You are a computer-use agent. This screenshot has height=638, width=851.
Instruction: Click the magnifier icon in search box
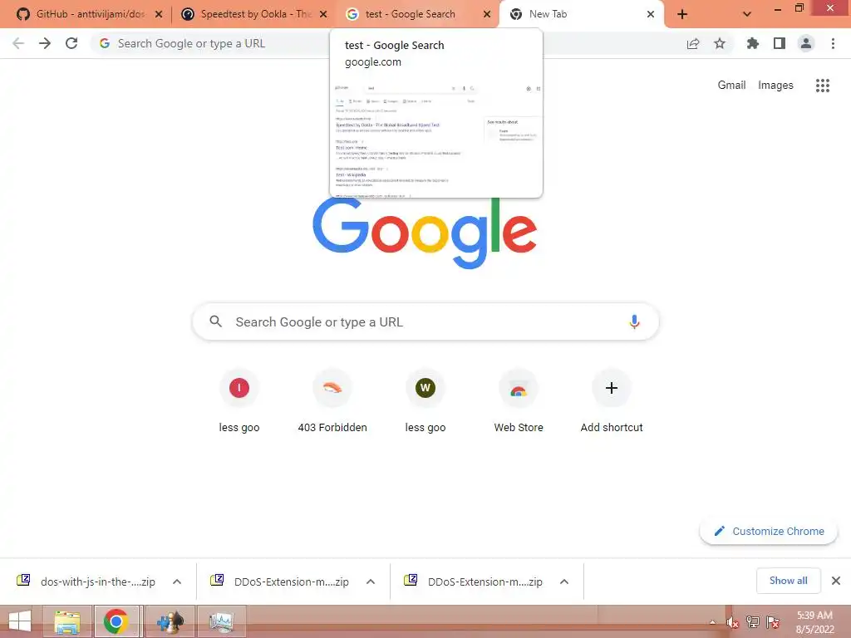click(215, 321)
